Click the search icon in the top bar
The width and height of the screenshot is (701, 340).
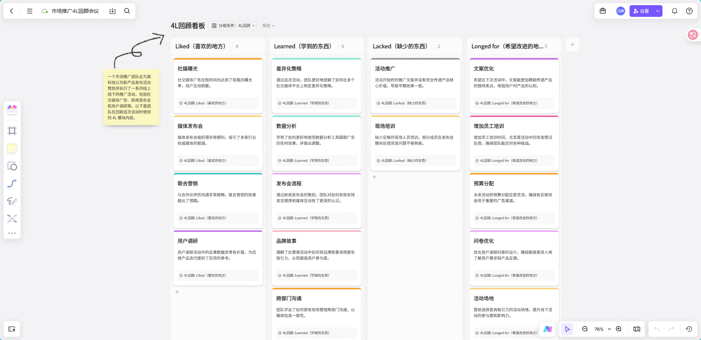(127, 11)
